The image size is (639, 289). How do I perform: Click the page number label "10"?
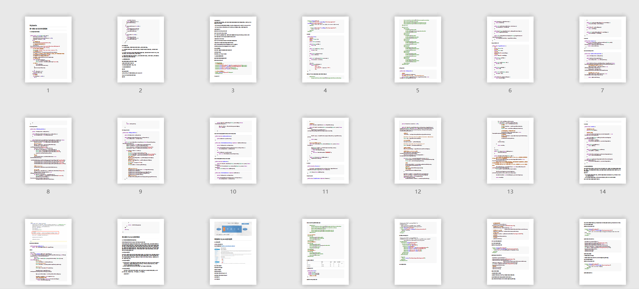point(233,192)
